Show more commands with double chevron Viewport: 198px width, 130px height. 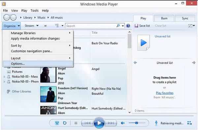pyautogui.click(x=45, y=26)
